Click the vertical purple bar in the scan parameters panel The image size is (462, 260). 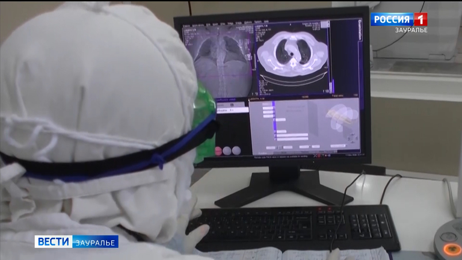pos(274,122)
